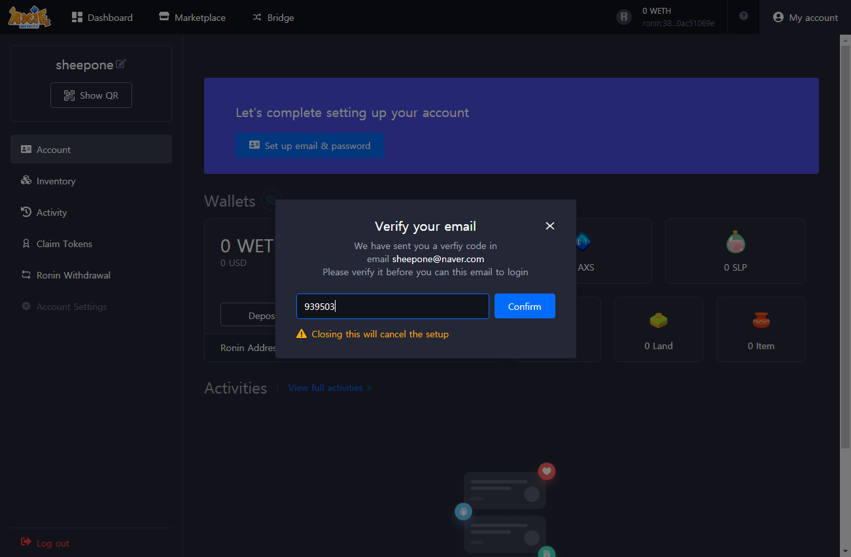The image size is (851, 557).
Task: Click the warning triangle icon
Action: point(302,334)
